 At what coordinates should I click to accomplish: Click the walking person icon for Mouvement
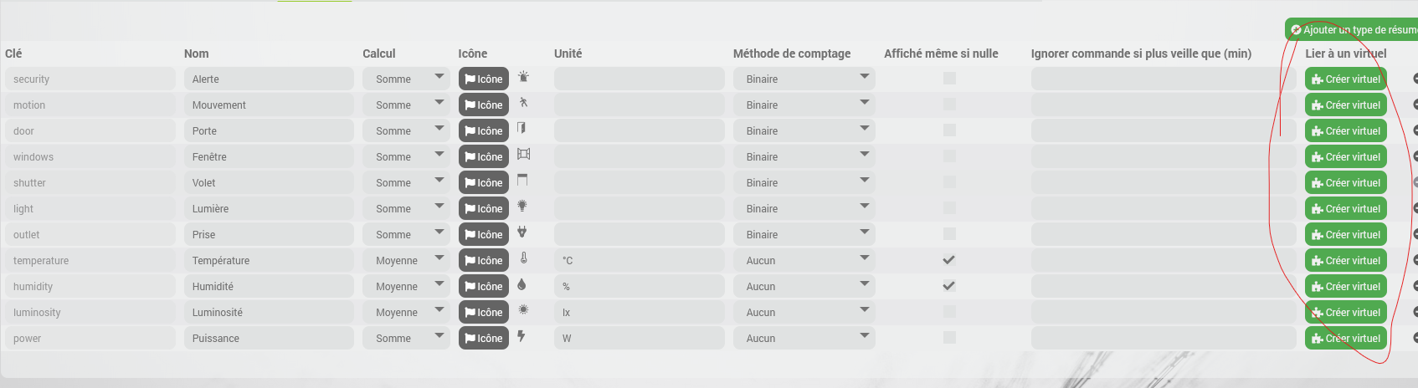[x=523, y=103]
